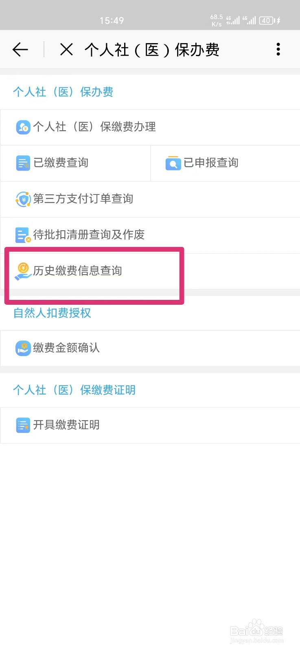Image resolution: width=300 pixels, height=651 pixels.
Task: Open the three-dot more options menu
Action: [278, 49]
